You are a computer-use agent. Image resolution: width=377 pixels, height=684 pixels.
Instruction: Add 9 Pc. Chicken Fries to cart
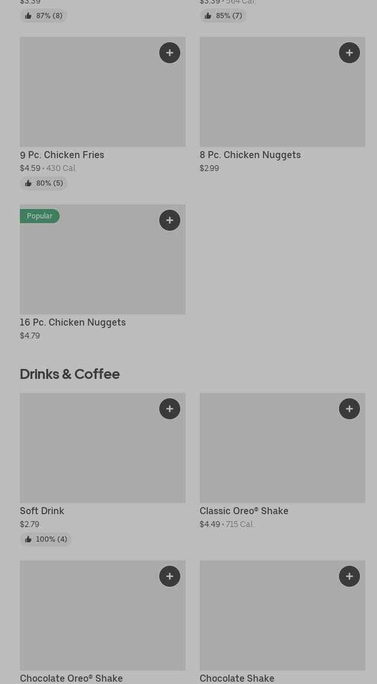point(170,53)
